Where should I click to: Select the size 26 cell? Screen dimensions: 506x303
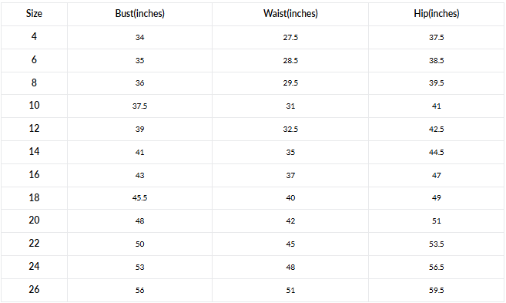pos(34,289)
